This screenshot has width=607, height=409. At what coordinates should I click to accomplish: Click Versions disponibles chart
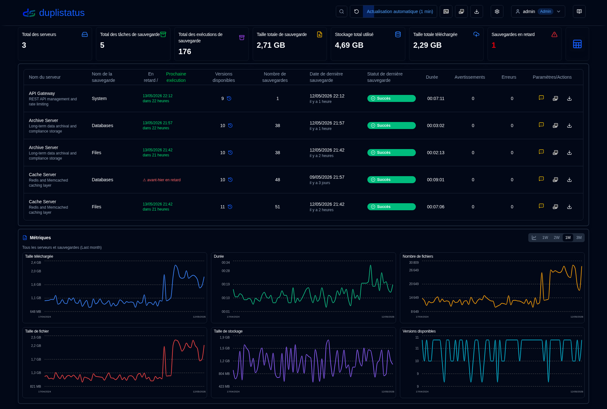[x=492, y=362]
